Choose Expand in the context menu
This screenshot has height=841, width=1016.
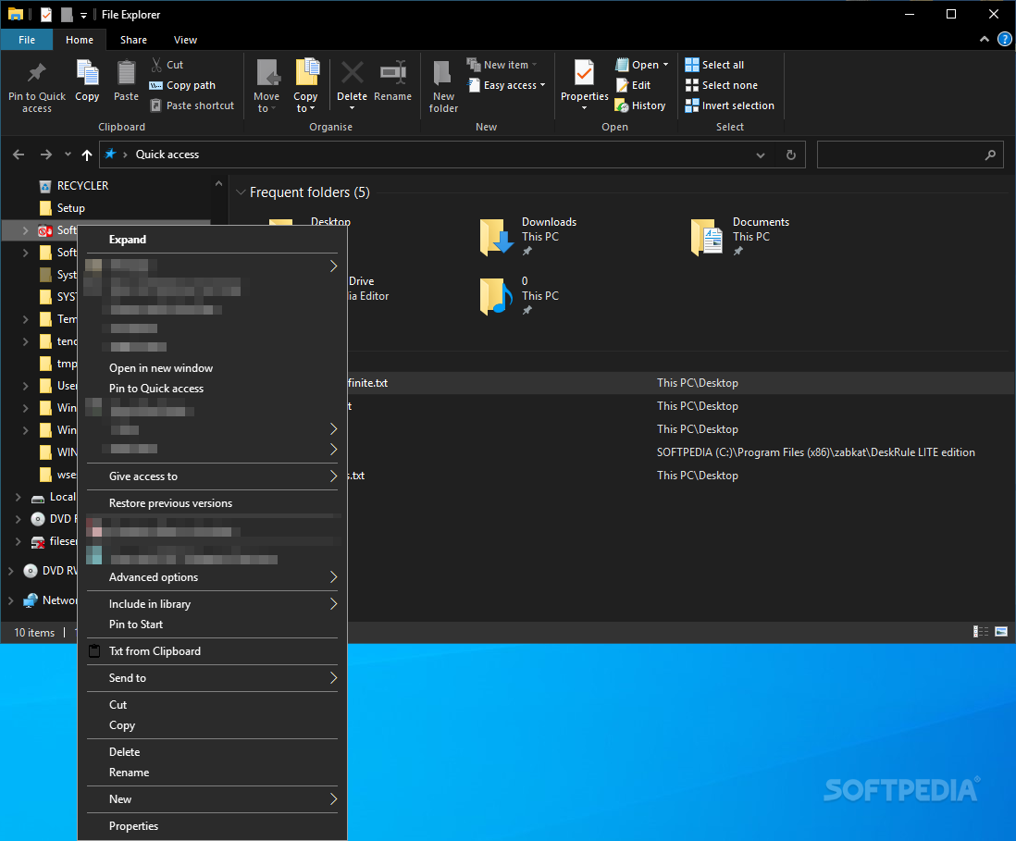pos(212,240)
